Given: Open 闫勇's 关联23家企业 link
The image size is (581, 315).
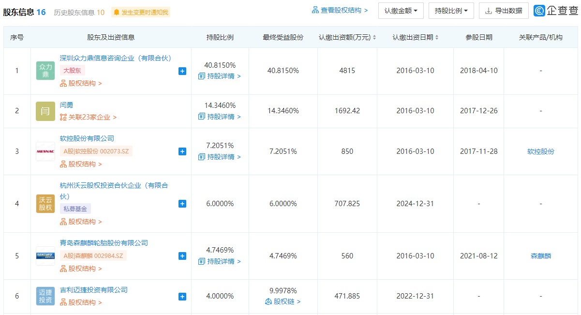Looking at the screenshot, I should pos(88,117).
